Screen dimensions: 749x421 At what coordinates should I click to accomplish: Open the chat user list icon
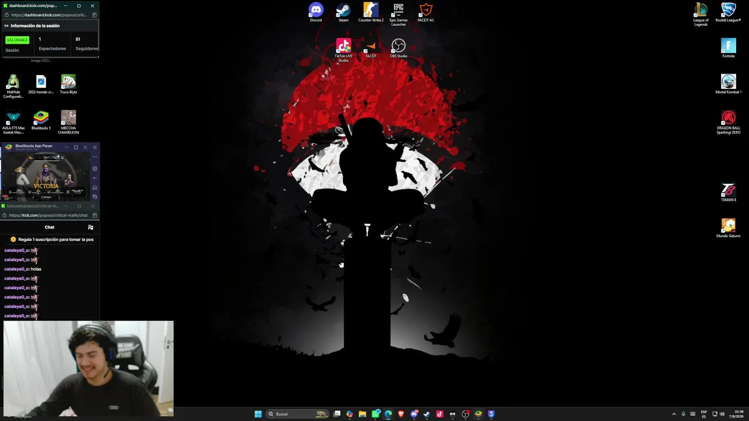pyautogui.click(x=90, y=227)
